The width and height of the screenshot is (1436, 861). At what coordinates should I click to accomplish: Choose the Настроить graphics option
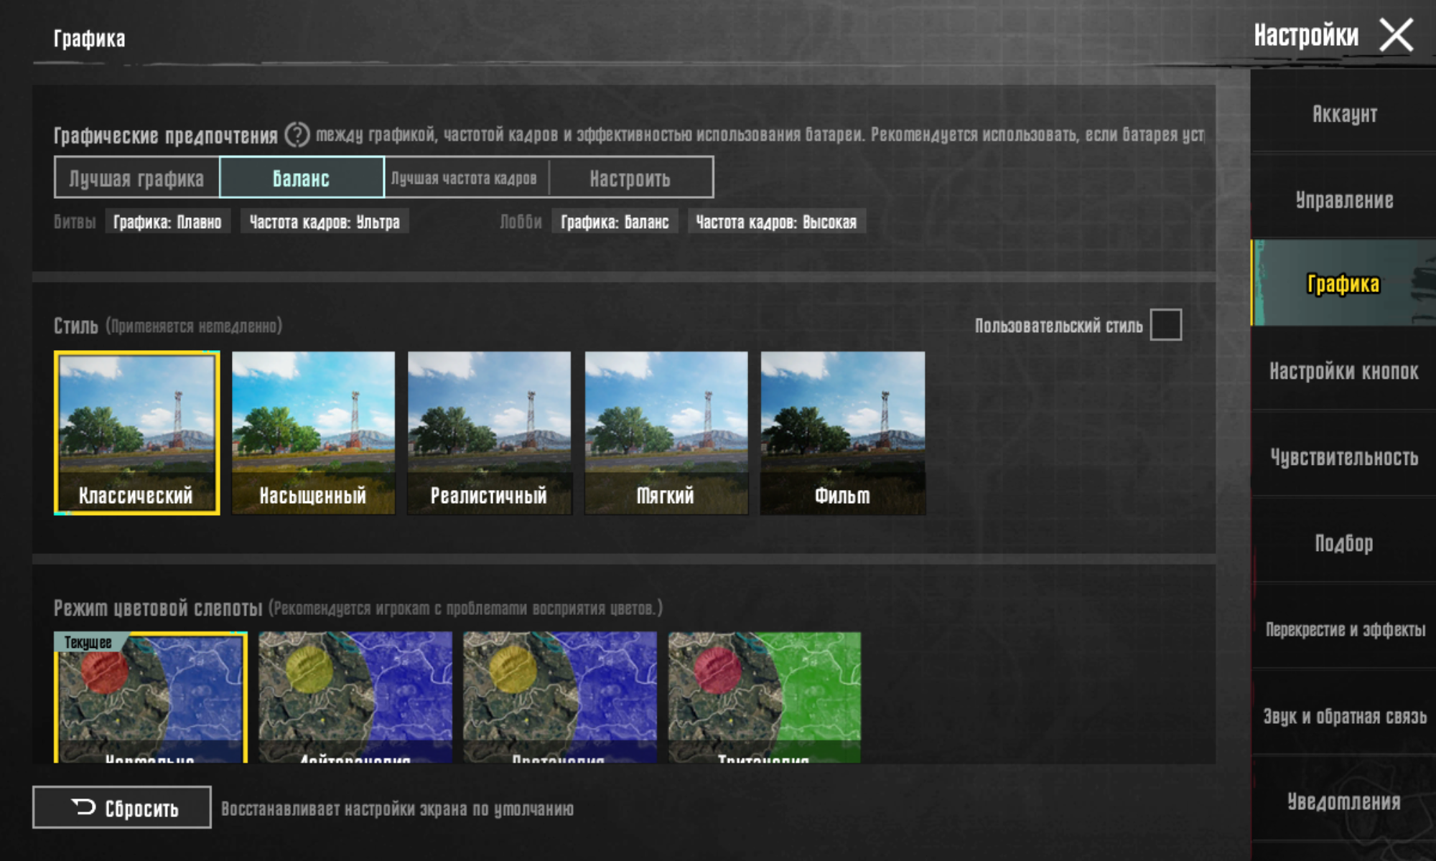[x=630, y=178]
